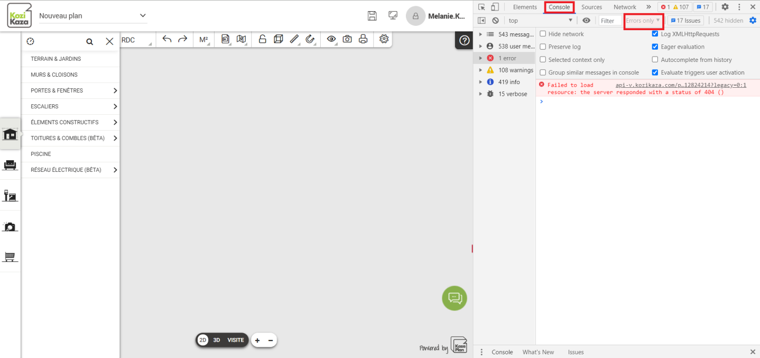Open the help question mark button
760x358 pixels.
[x=465, y=41]
